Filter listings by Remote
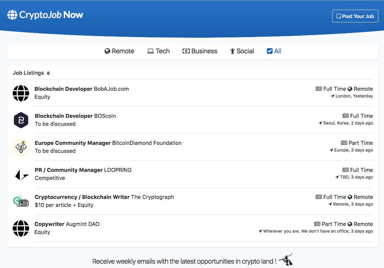The image size is (384, 268). pyautogui.click(x=119, y=51)
